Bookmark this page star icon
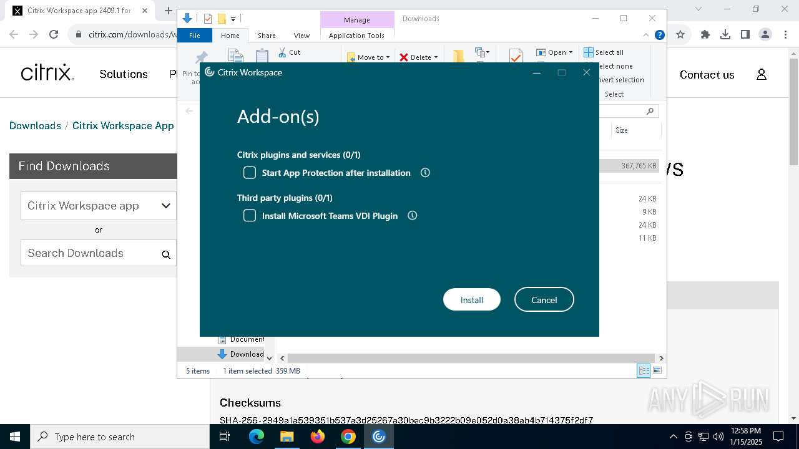This screenshot has height=449, width=799. point(680,35)
